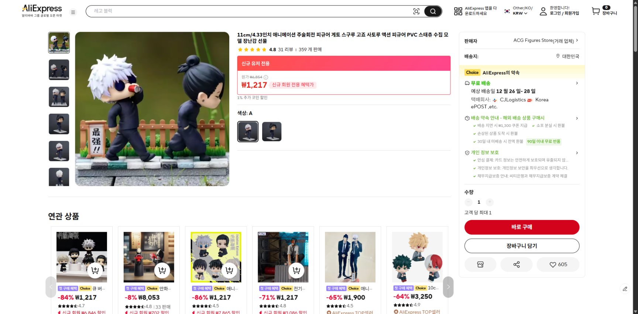
Task: Select color option A swatch
Action: tap(248, 131)
